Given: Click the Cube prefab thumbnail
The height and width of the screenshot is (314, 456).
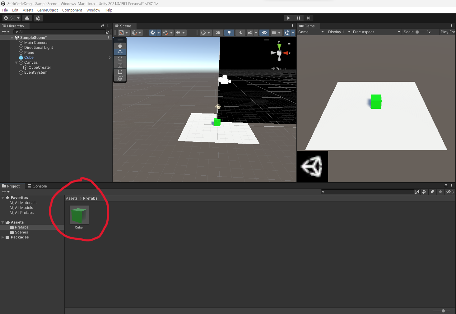Looking at the screenshot, I should (x=79, y=215).
